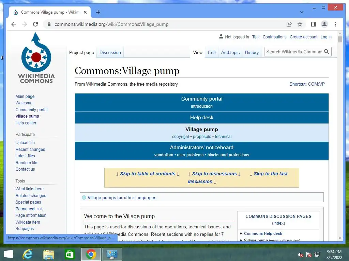Close the Commons:Village pump tab
349x261 pixels.
[85, 12]
